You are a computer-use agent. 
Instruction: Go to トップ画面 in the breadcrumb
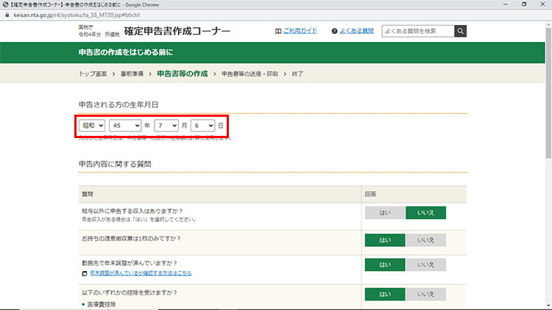coord(92,74)
